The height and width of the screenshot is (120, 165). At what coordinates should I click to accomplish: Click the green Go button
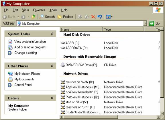click(154, 24)
